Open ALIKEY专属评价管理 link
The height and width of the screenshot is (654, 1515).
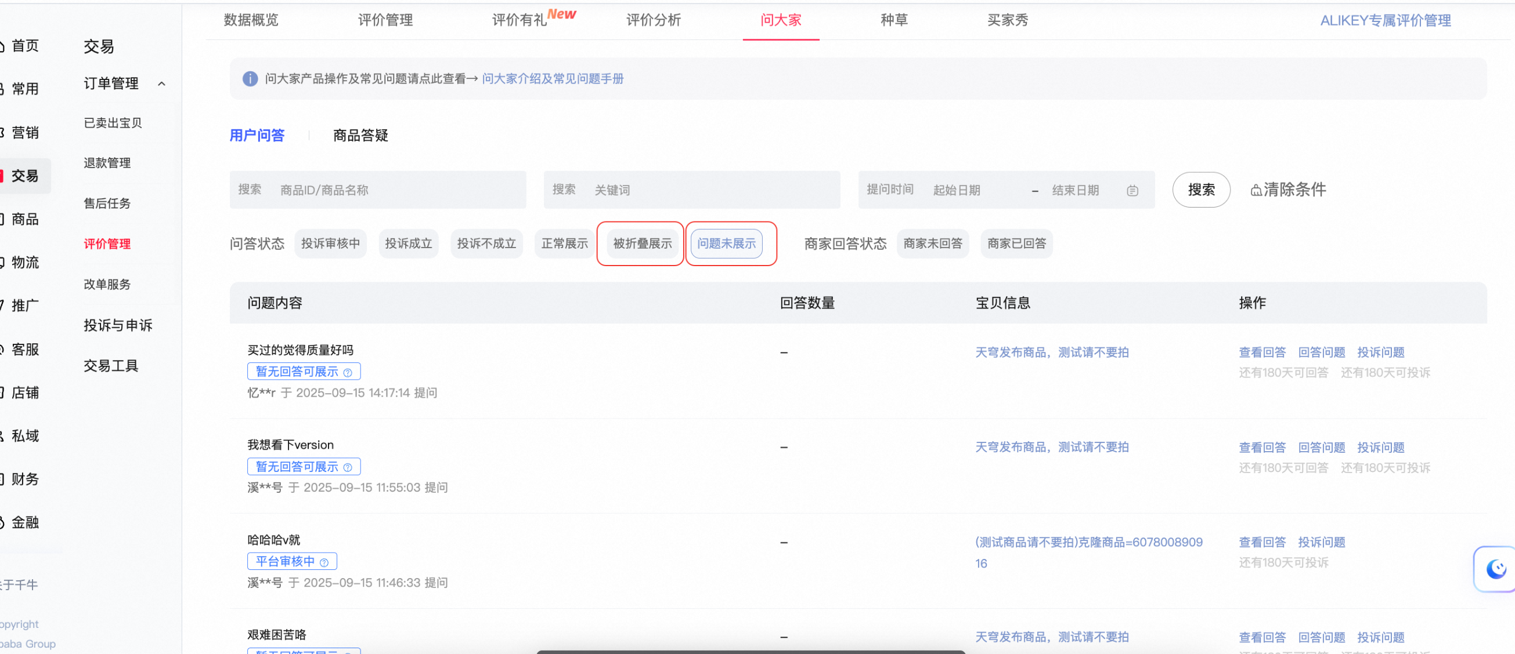tap(1385, 20)
